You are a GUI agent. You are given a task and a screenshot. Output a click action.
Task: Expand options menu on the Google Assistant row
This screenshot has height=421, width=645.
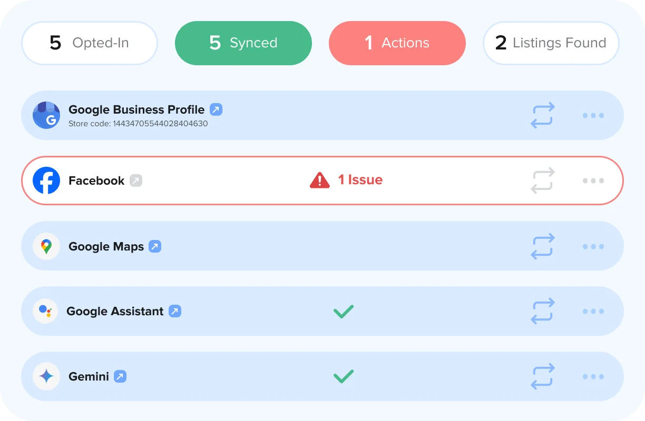pos(593,311)
